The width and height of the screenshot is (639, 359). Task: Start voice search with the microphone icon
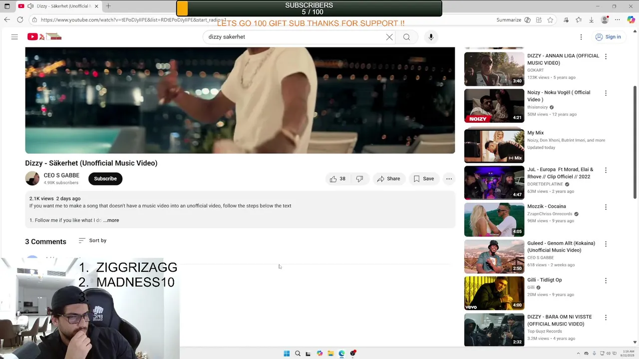tap(431, 37)
